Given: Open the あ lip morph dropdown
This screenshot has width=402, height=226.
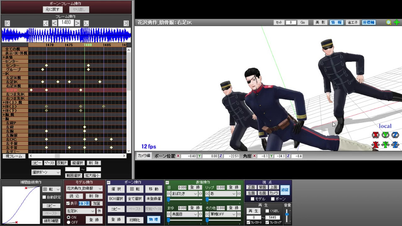Looking at the screenshot, I should click(x=222, y=194).
